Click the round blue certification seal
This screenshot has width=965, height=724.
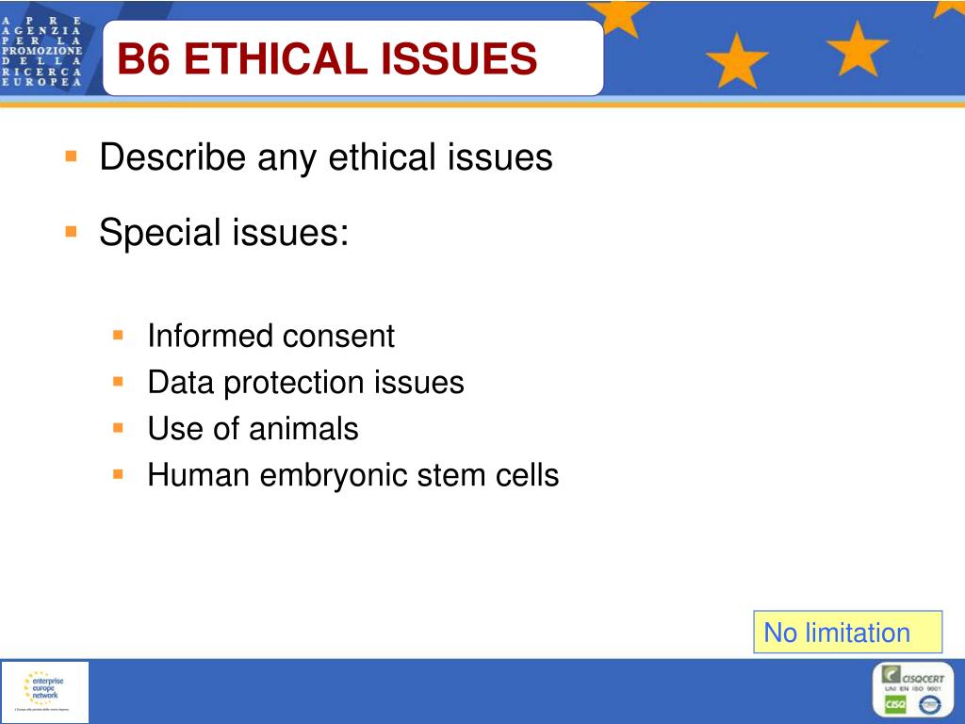929,704
